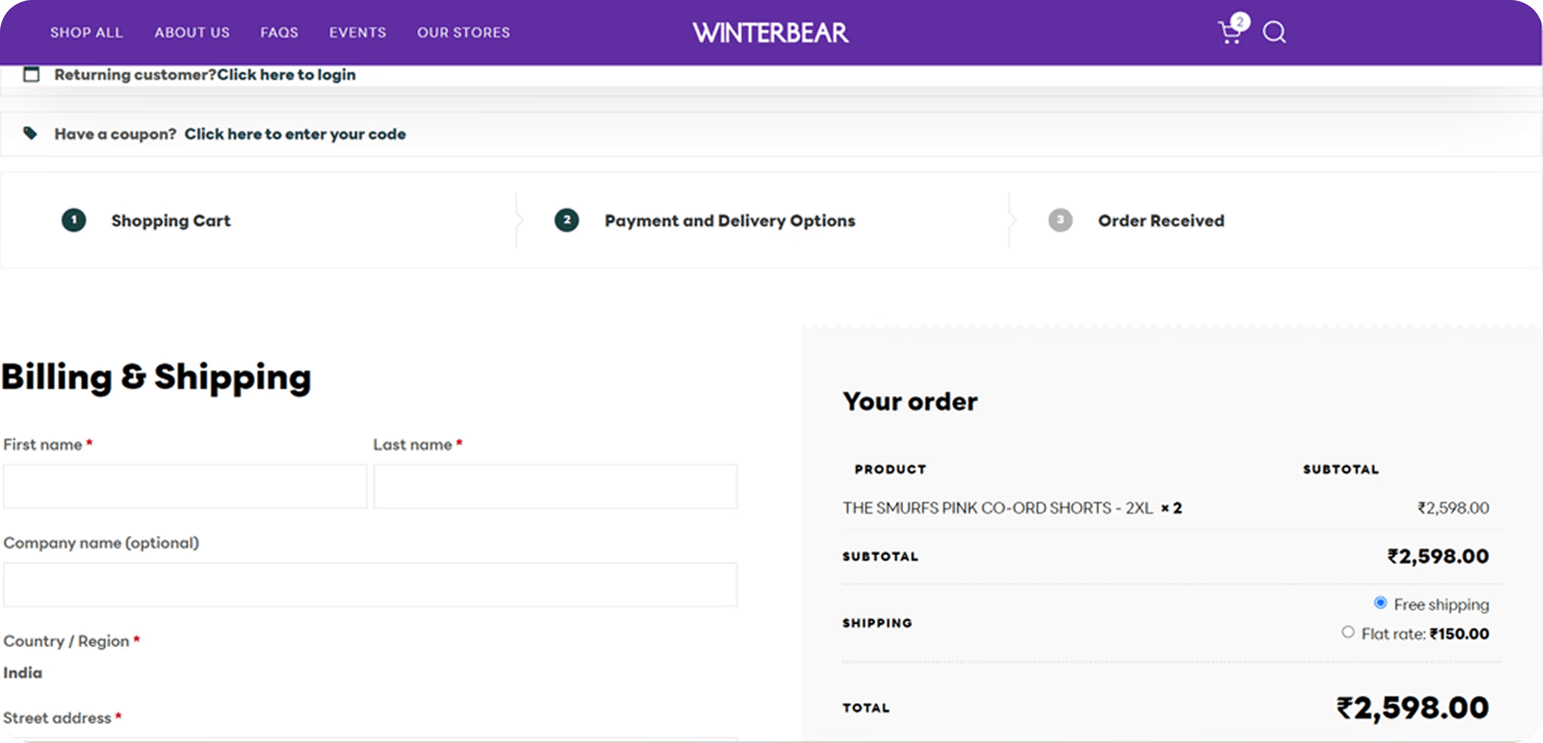
Task: Open ABOUT US page
Action: [192, 32]
